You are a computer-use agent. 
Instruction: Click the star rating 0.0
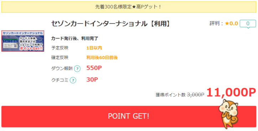pos(231,23)
